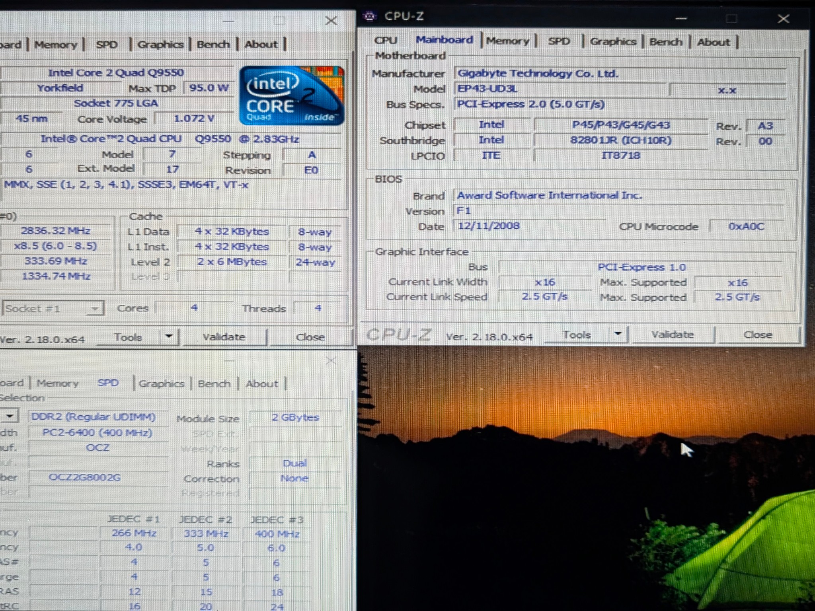Open About tab in Mainboard window
The width and height of the screenshot is (815, 611).
click(x=714, y=42)
